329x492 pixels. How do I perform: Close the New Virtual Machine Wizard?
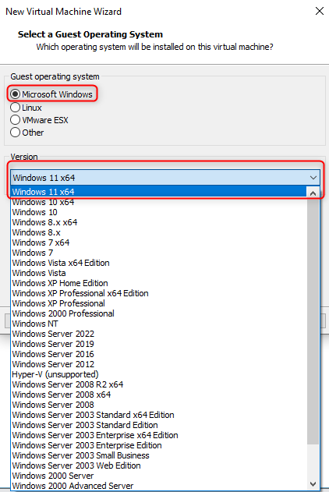pos(320,11)
